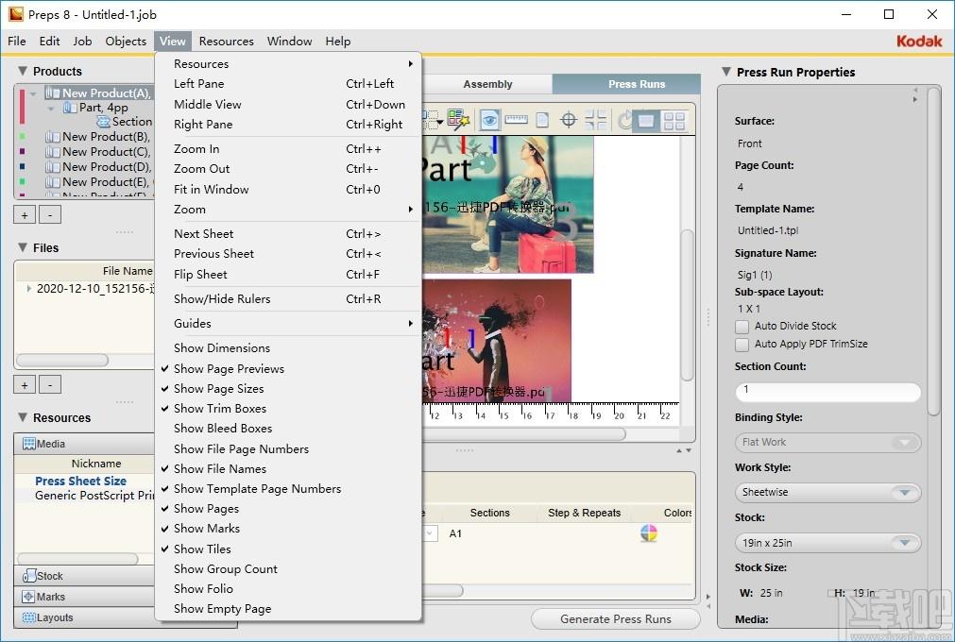The height and width of the screenshot is (642, 955).
Task: Click the Part, 4pp icon
Action: pyautogui.click(x=70, y=108)
